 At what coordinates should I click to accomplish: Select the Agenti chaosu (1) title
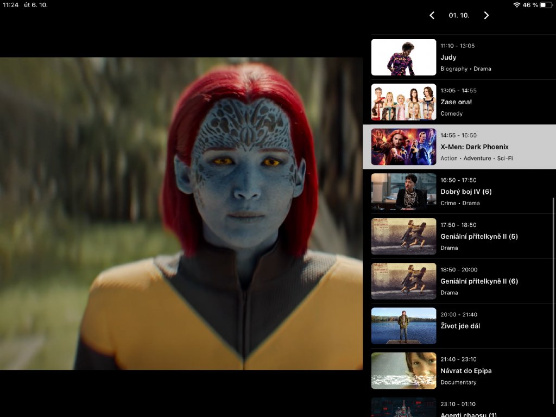point(469,414)
